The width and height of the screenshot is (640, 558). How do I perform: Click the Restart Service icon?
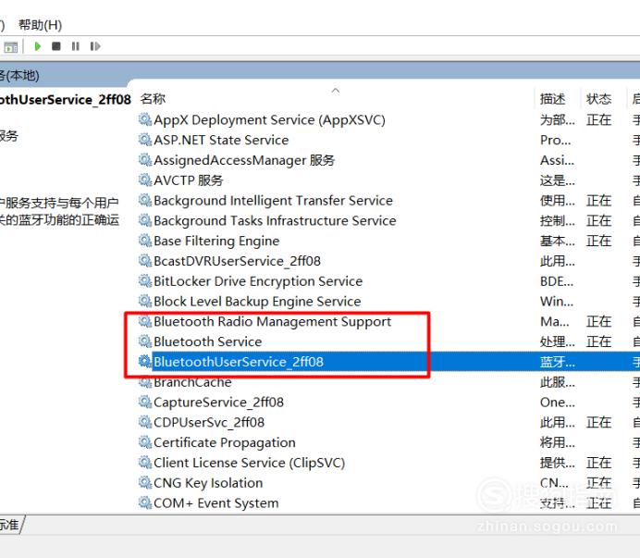[95, 46]
